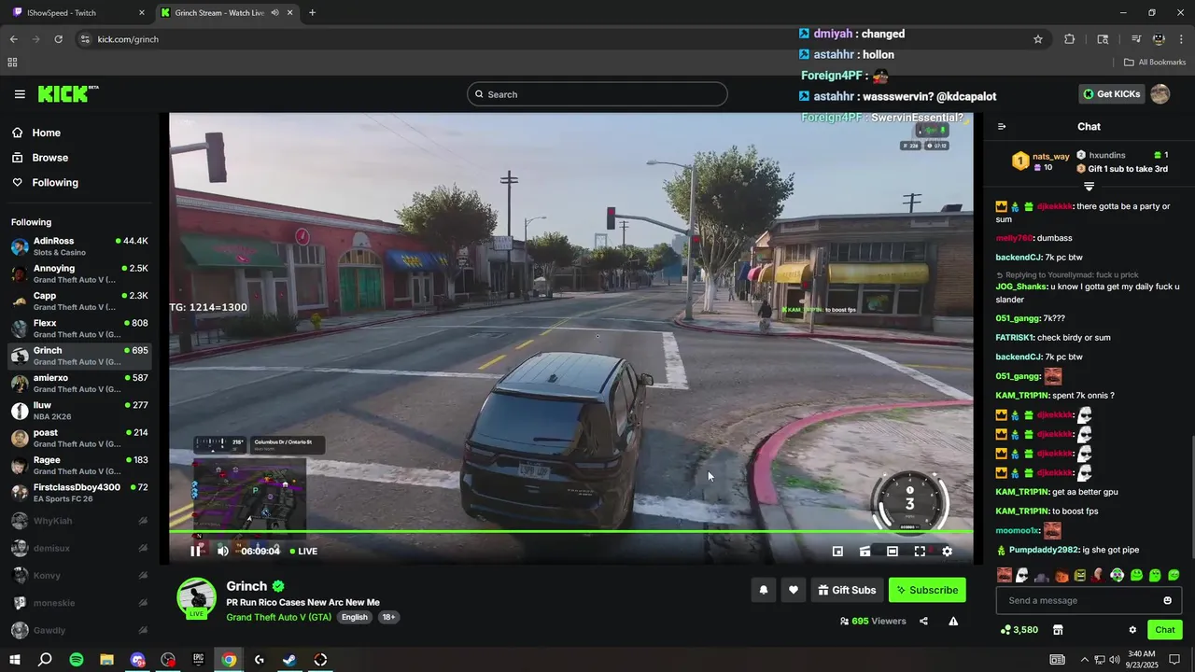Click the green Chat send button
Screen dimensions: 1195x672
point(1165,630)
